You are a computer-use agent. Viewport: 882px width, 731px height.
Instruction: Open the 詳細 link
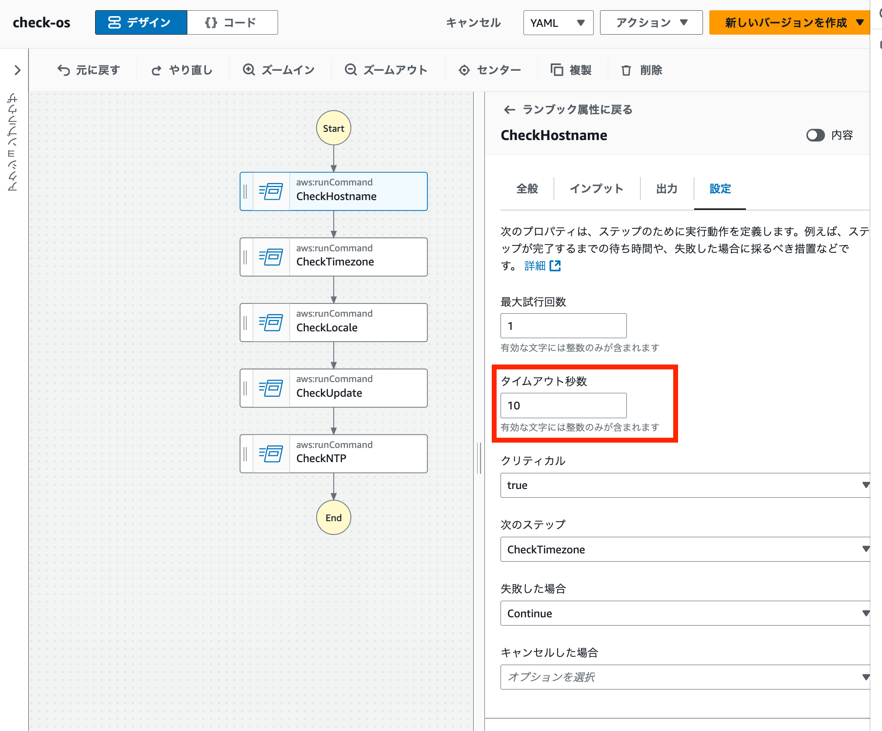(x=535, y=265)
